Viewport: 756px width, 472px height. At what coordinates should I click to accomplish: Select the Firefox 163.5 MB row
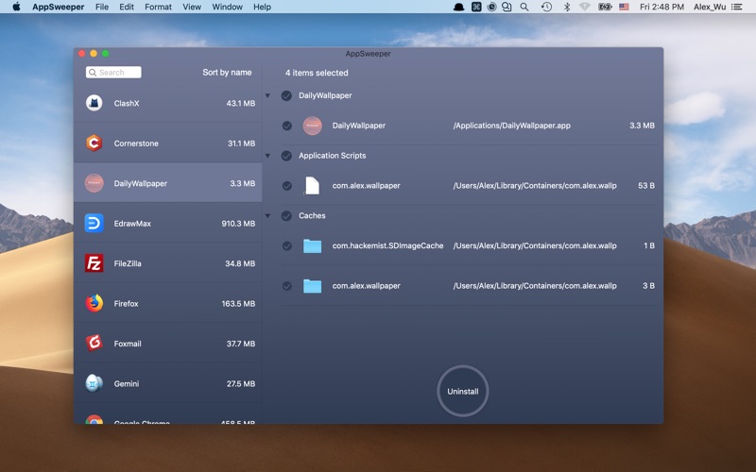click(x=168, y=303)
